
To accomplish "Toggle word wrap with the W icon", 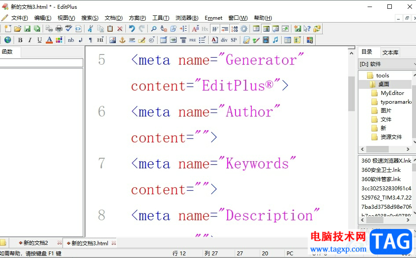I will point(215,29).
